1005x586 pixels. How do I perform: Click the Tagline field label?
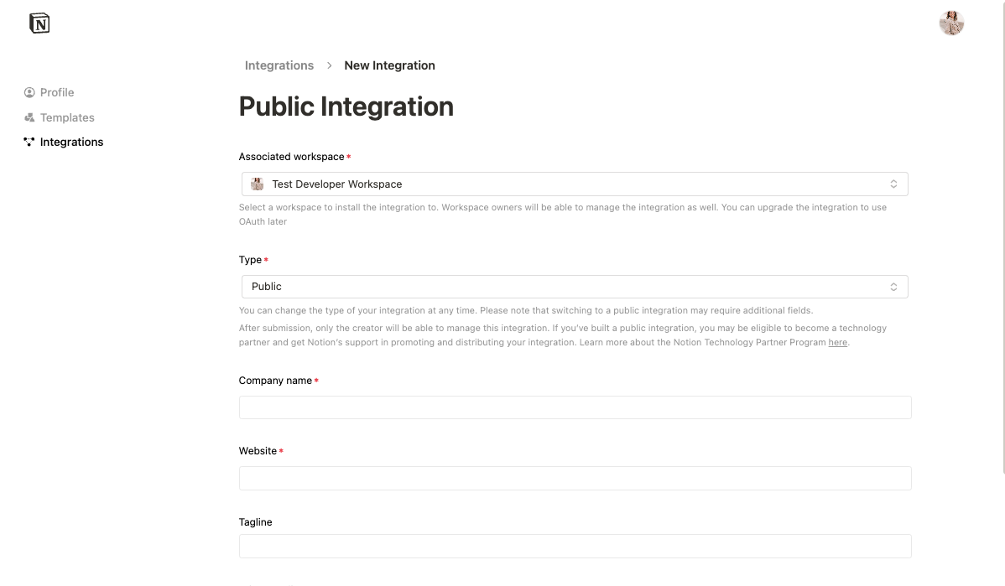tap(256, 522)
